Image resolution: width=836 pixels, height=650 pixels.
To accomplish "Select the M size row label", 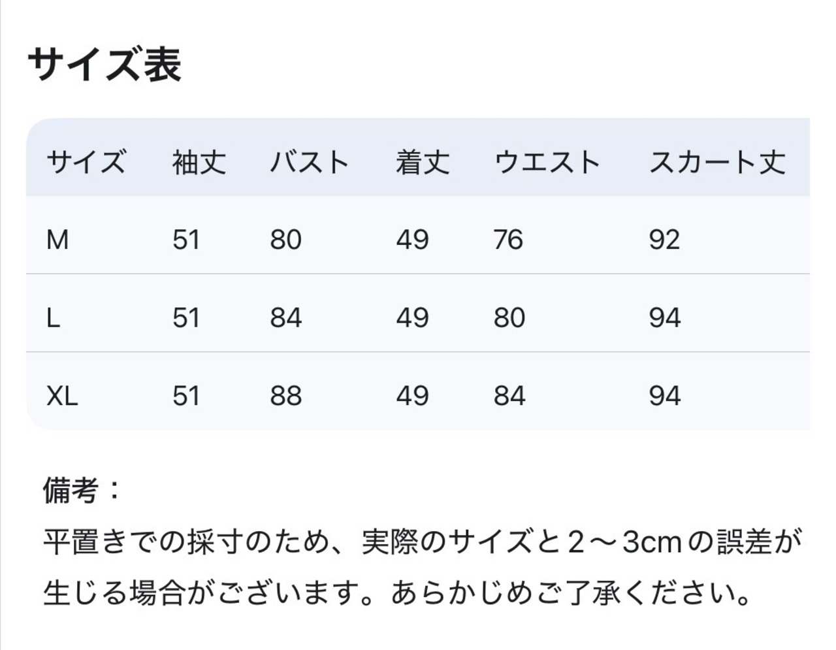I will tap(57, 240).
